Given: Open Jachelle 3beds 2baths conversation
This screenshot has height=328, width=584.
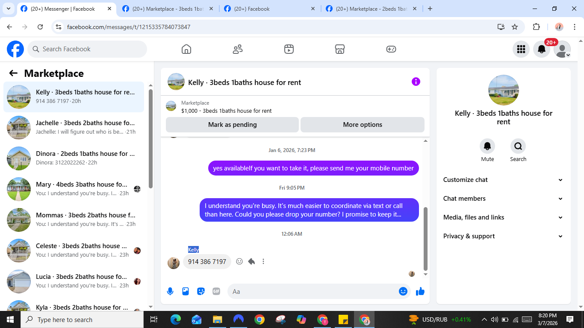Looking at the screenshot, I should coord(74,128).
